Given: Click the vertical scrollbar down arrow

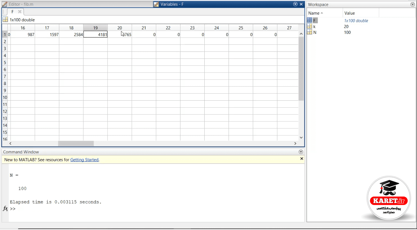Looking at the screenshot, I should pyautogui.click(x=301, y=138).
